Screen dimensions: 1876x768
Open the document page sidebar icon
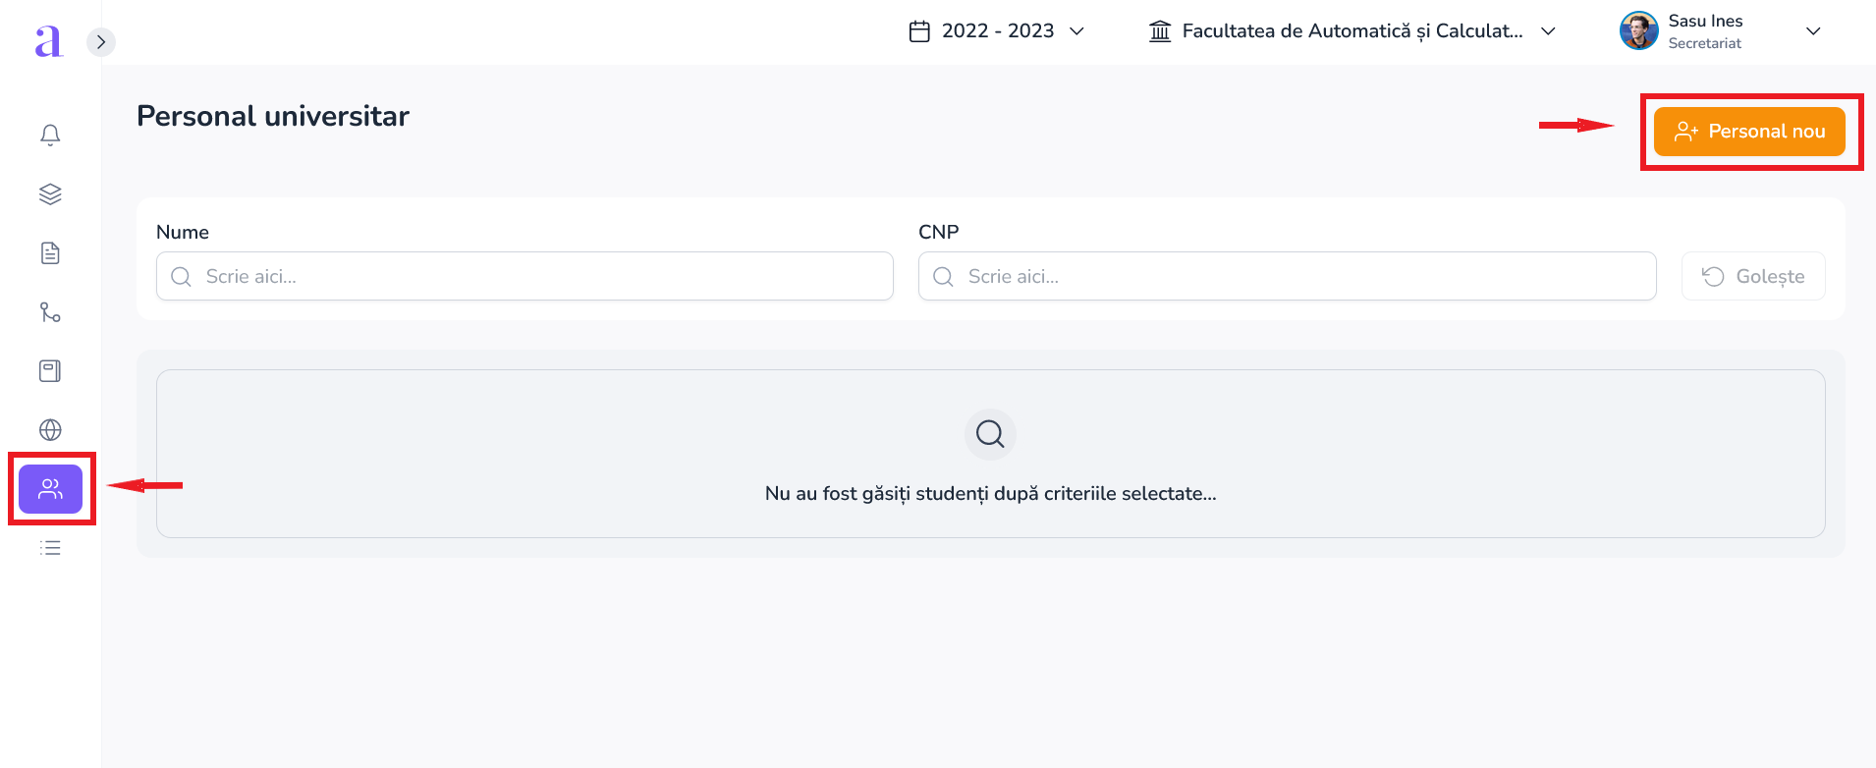click(50, 253)
